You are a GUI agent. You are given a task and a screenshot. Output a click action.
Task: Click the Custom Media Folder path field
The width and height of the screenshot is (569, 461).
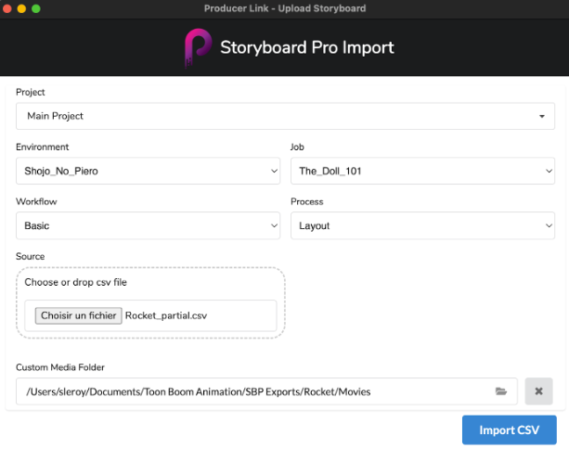point(266,391)
